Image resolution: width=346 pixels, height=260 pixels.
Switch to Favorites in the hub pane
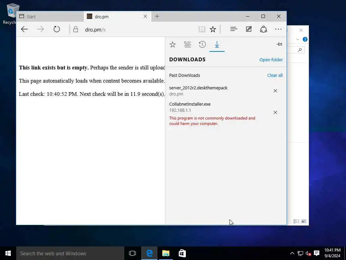pyautogui.click(x=173, y=45)
